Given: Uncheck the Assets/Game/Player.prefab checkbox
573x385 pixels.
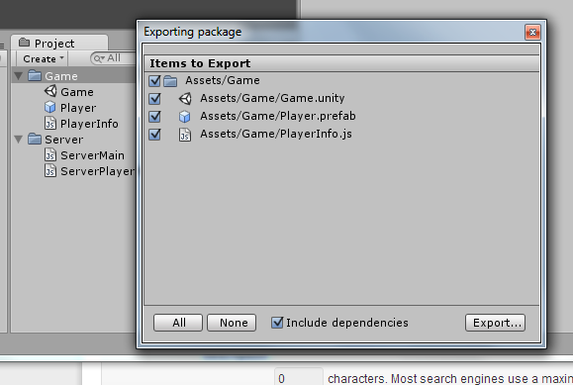Looking at the screenshot, I should click(x=154, y=116).
